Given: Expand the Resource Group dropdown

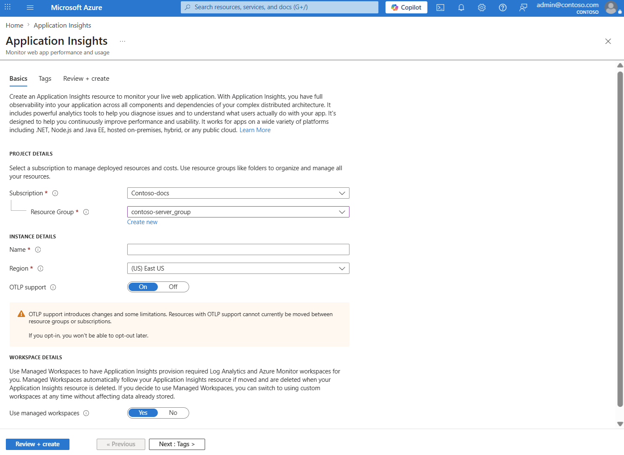Looking at the screenshot, I should [x=238, y=212].
